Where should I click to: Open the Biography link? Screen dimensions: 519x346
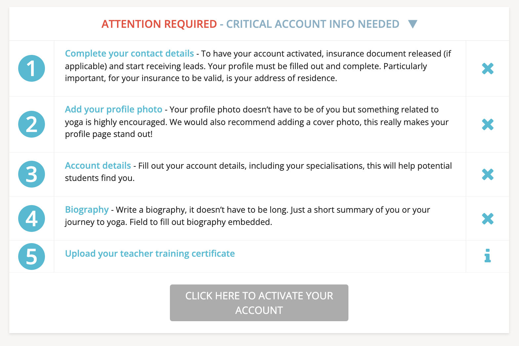pyautogui.click(x=87, y=209)
